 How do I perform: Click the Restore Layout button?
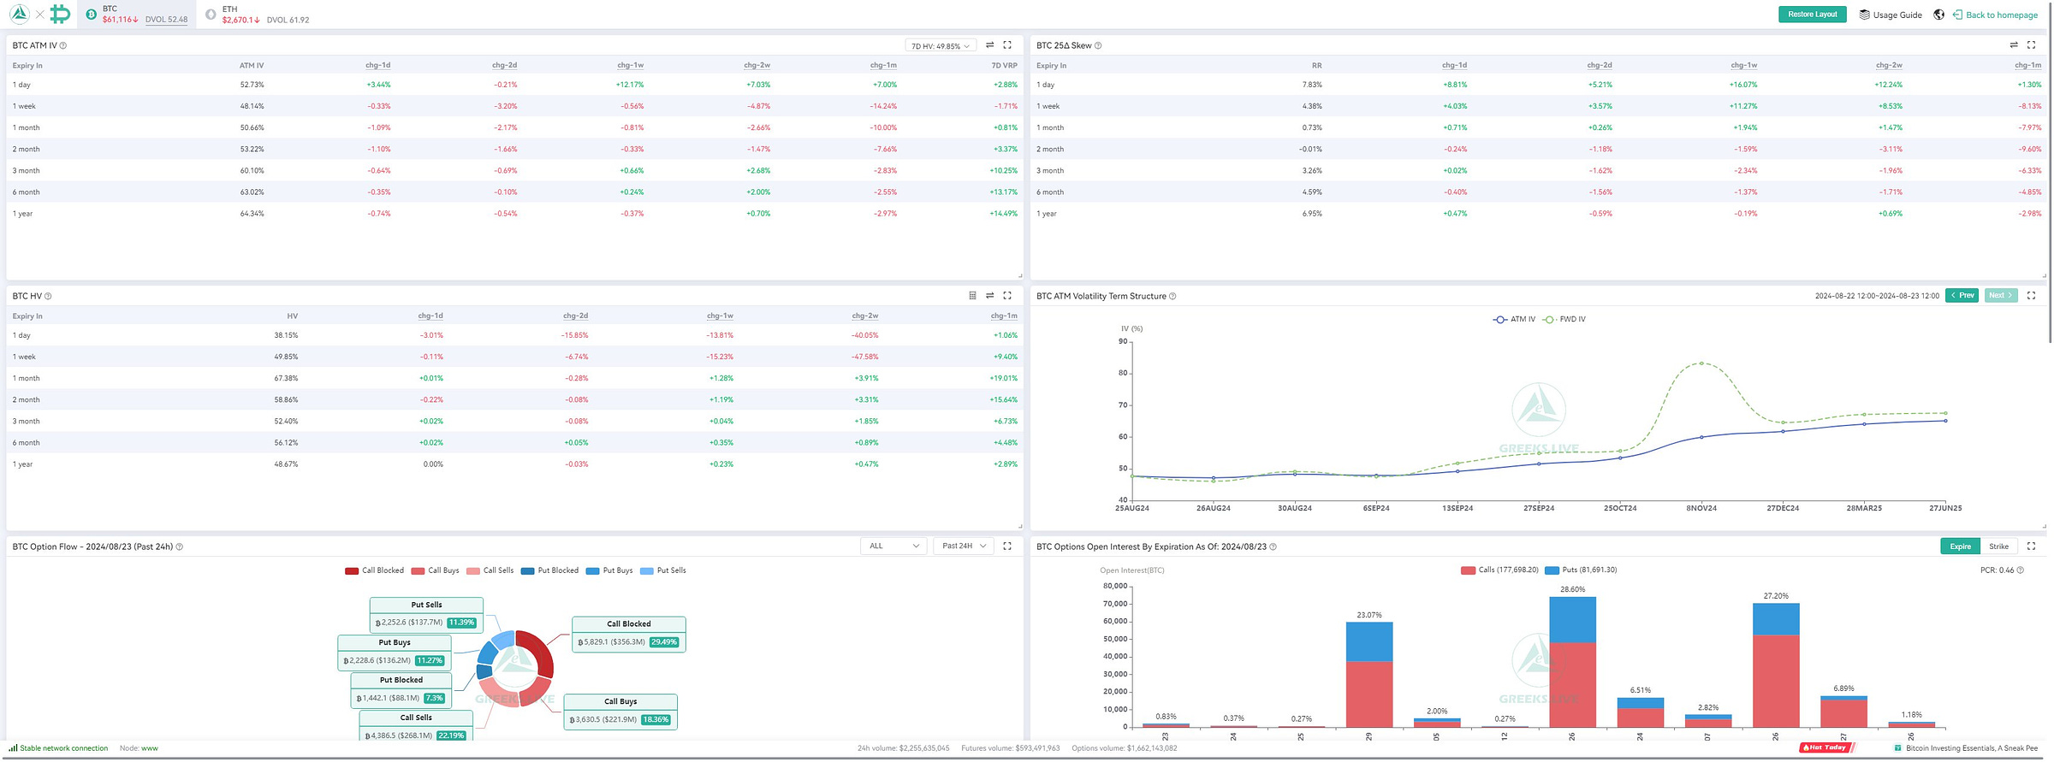pos(1812,15)
